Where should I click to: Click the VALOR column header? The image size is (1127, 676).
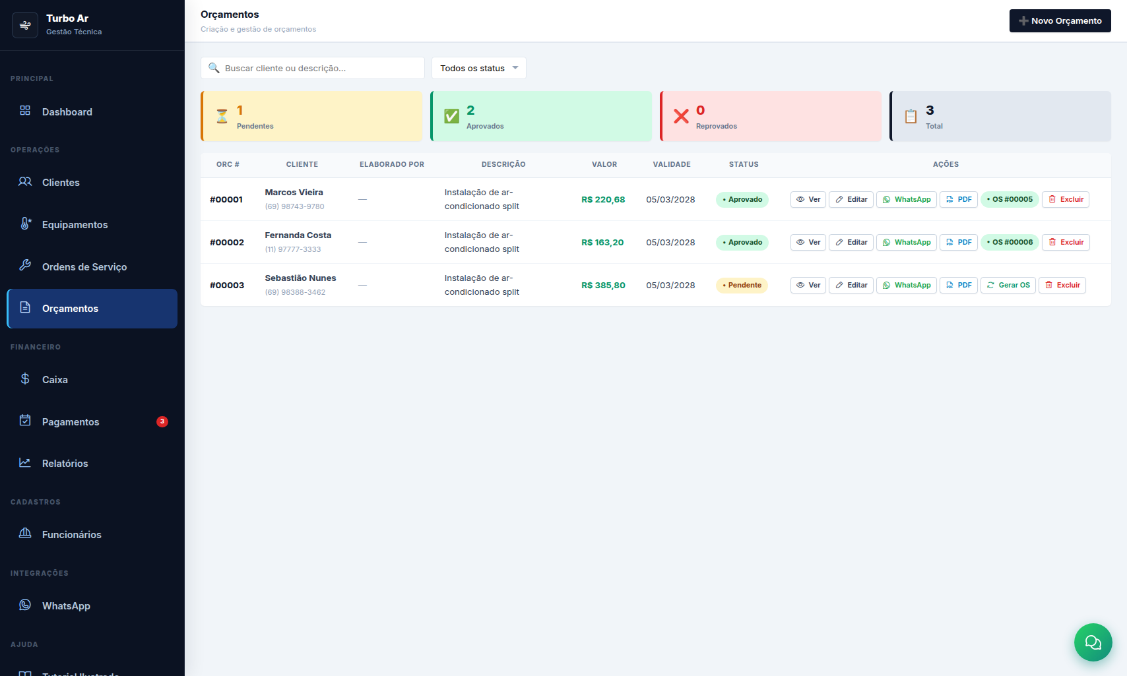point(604,164)
